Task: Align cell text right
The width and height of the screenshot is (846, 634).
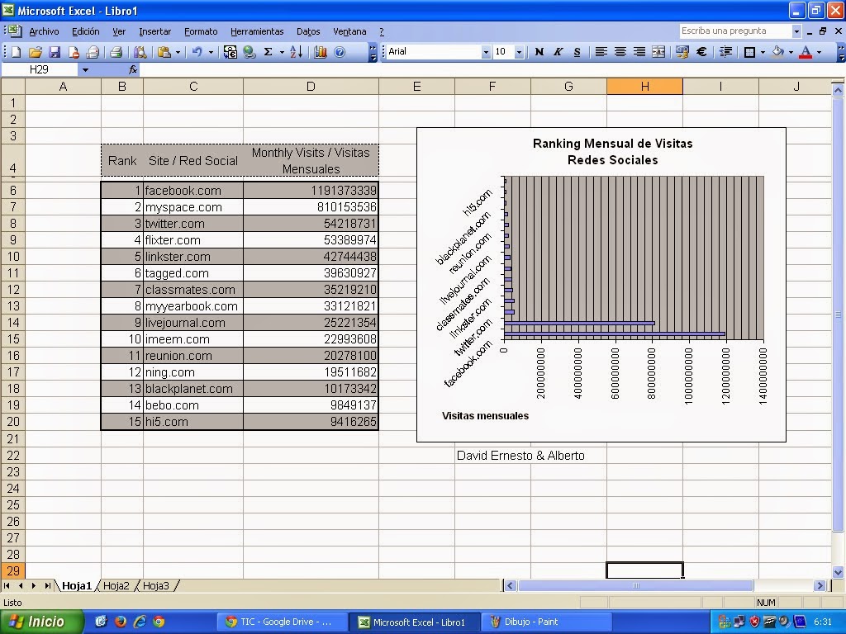Action: [x=639, y=52]
